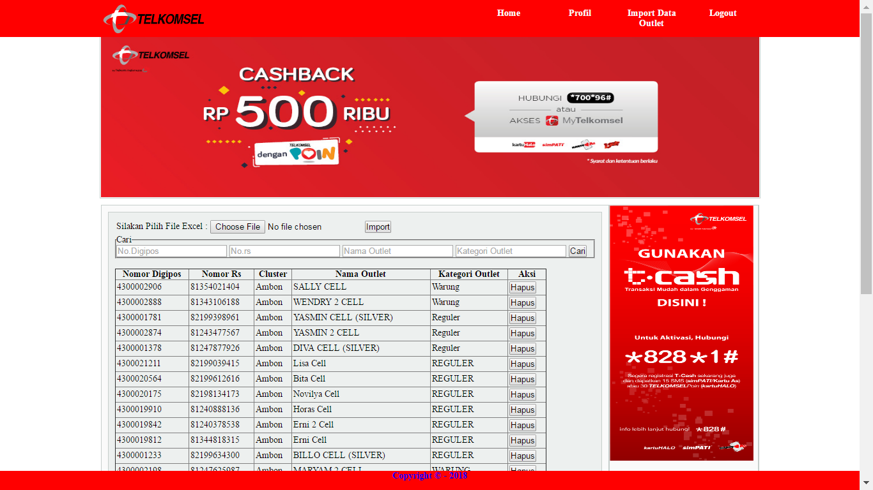Click Hapus for DIVA CELL (SILVER)
This screenshot has height=490, width=873.
tap(522, 349)
